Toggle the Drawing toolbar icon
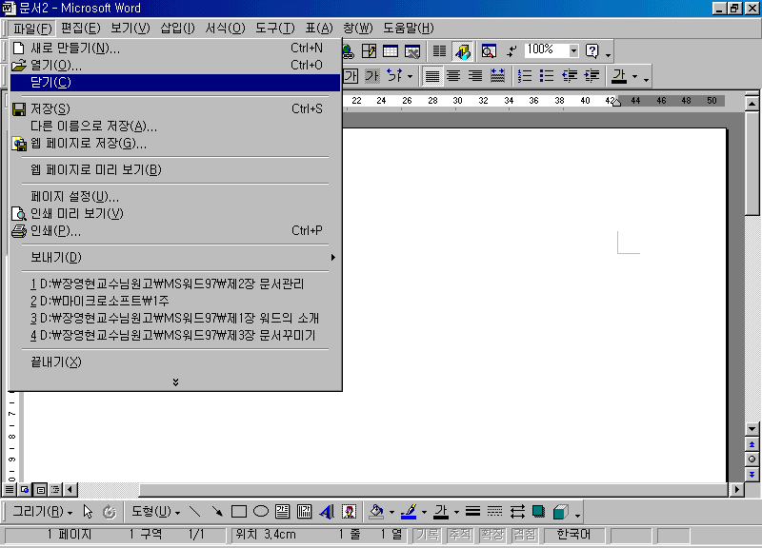The height and width of the screenshot is (548, 762). tap(462, 51)
